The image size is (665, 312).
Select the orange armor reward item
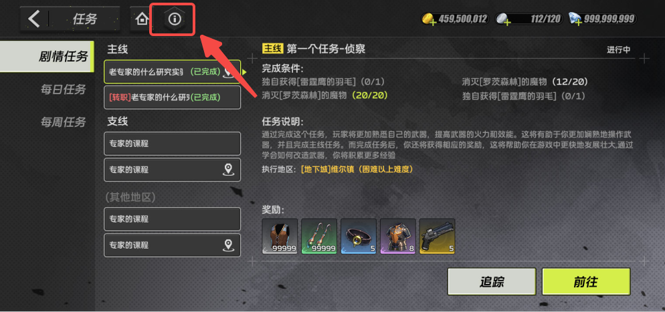pos(398,237)
